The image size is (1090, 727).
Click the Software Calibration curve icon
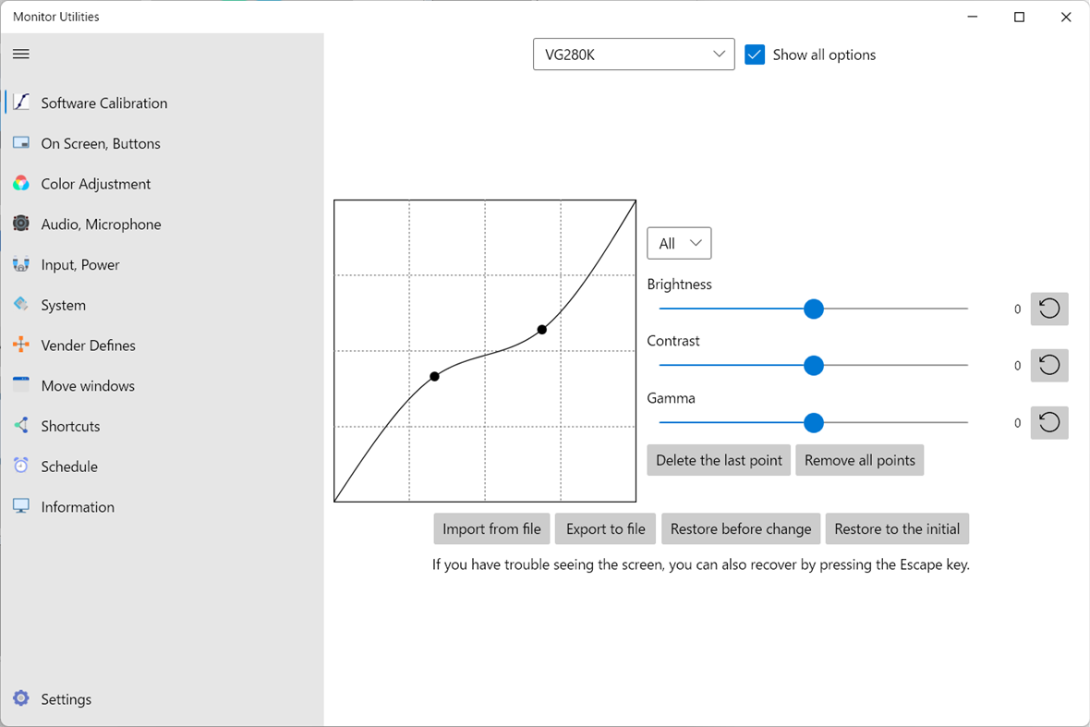20,102
